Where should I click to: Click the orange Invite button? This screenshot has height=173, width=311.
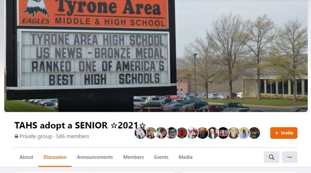click(284, 133)
